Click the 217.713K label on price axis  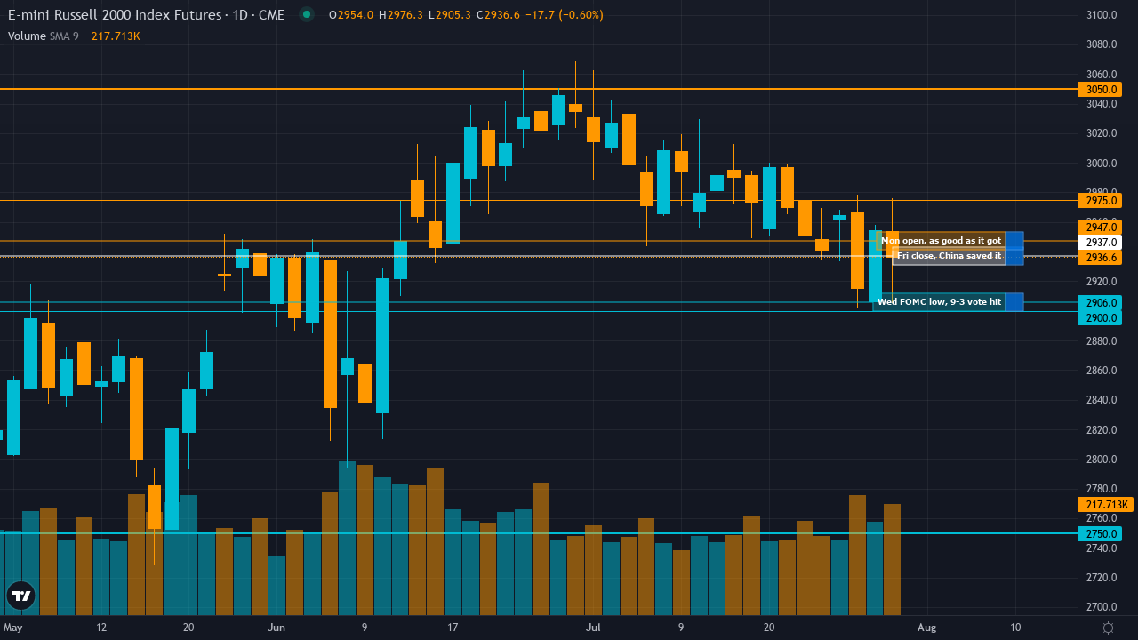tap(1106, 505)
